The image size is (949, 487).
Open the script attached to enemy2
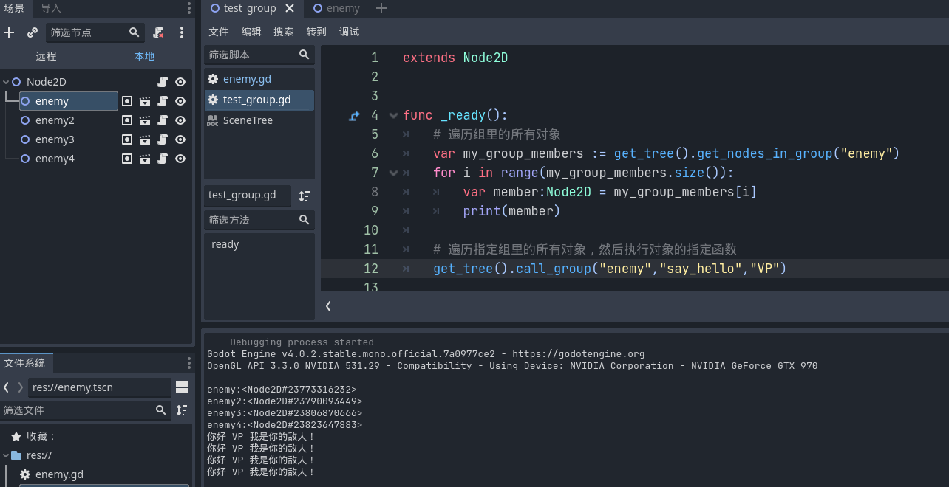[163, 120]
